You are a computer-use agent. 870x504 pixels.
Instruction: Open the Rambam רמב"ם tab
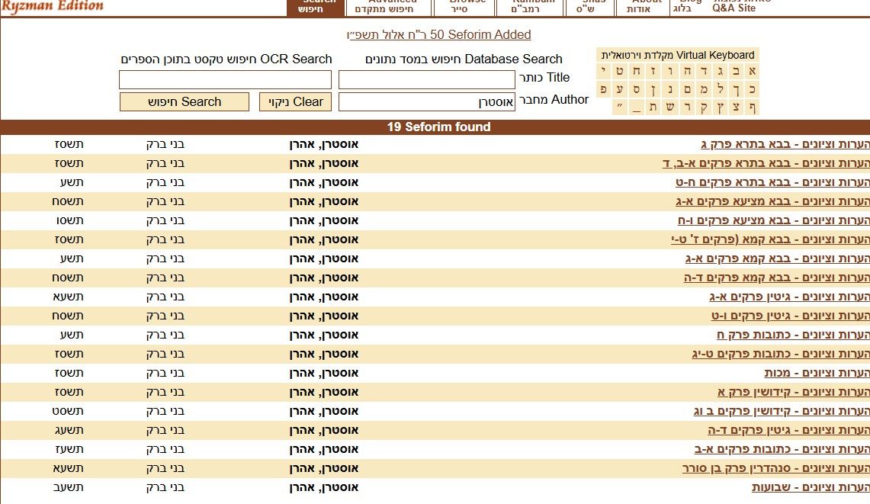tap(529, 8)
